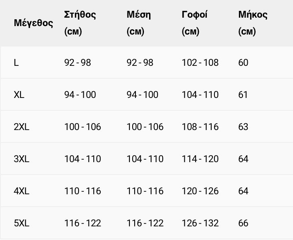Screen dimensions: 293x240
Task: Click the Στήθος (см) column header
Action: (x=80, y=23)
